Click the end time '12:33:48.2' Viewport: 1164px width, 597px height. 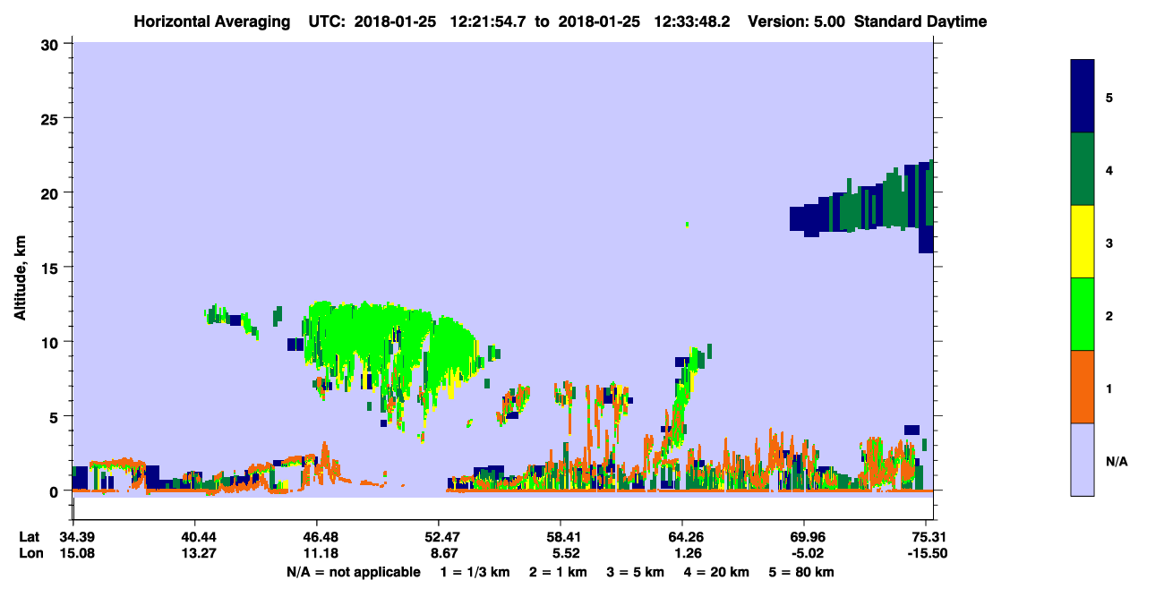click(x=691, y=21)
